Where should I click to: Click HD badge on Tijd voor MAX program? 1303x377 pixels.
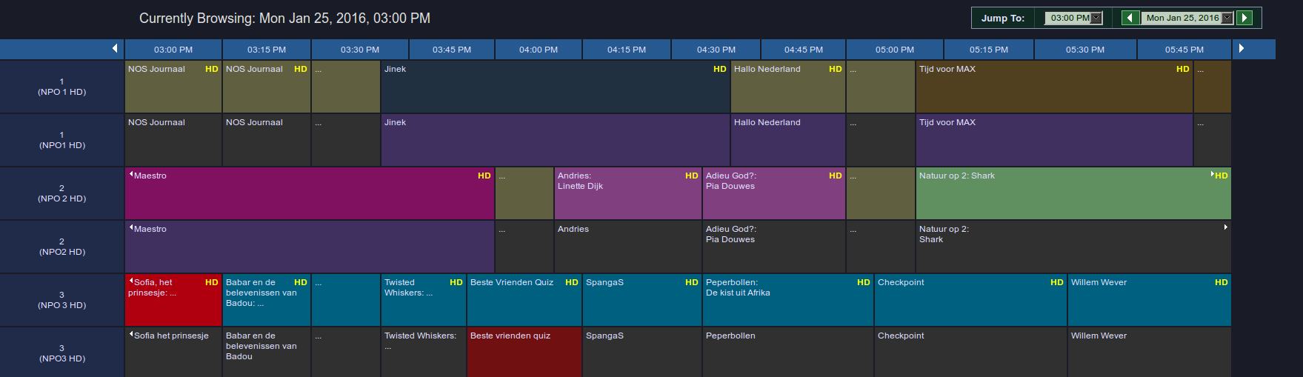tap(1182, 69)
